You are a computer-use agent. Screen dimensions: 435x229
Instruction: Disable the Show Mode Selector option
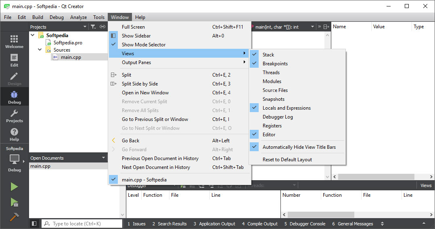(143, 45)
